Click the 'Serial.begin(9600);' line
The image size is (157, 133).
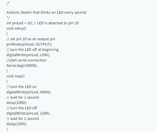(x=24, y=65)
